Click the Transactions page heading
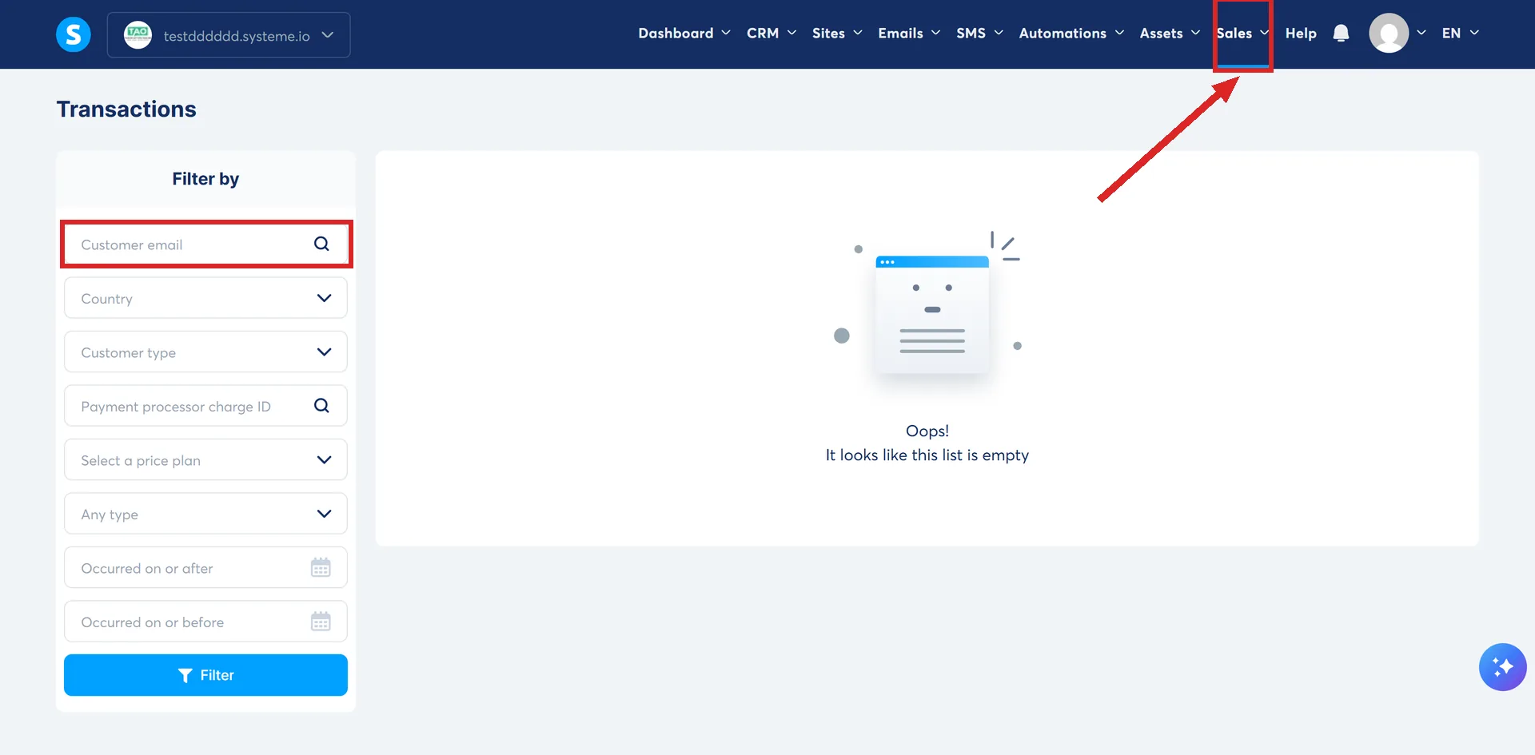Viewport: 1535px width, 755px height. click(126, 109)
